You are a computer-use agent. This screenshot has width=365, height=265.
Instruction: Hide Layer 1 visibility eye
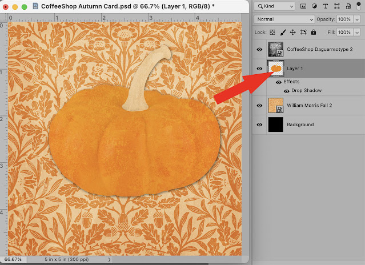pos(259,69)
